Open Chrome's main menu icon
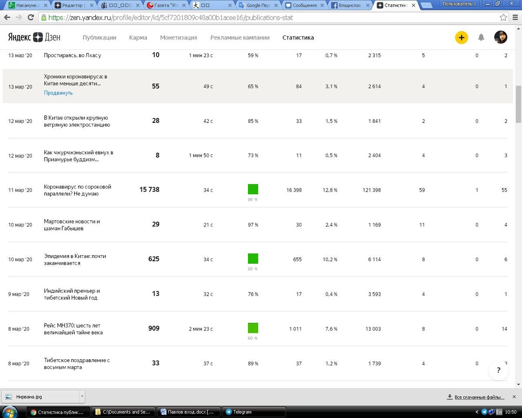Screen dimensions: 522x418 click(515, 18)
